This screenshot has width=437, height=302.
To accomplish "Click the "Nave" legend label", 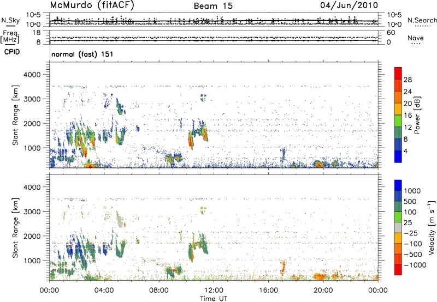I will pos(416,38).
